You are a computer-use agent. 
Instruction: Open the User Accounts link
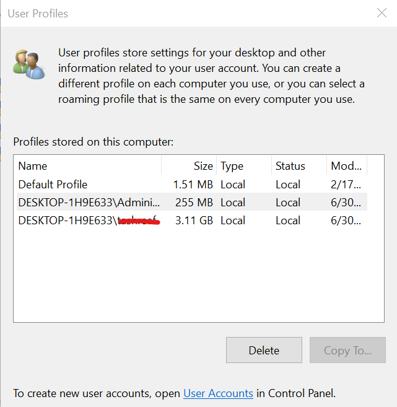coord(218,393)
